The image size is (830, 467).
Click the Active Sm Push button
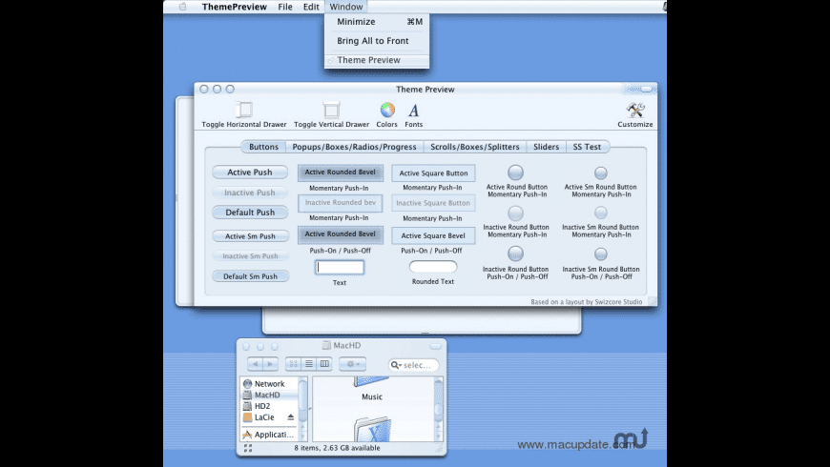click(250, 235)
